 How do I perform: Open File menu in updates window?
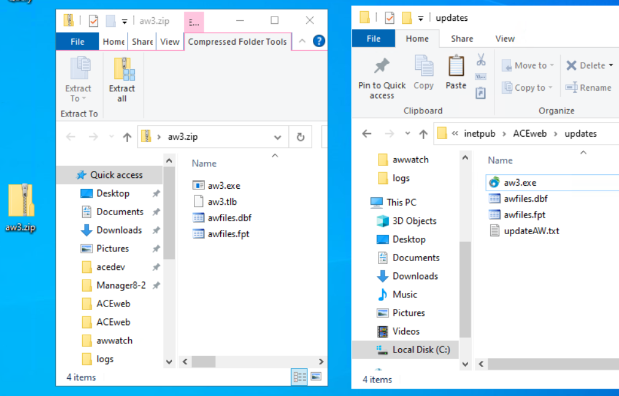[x=374, y=39]
